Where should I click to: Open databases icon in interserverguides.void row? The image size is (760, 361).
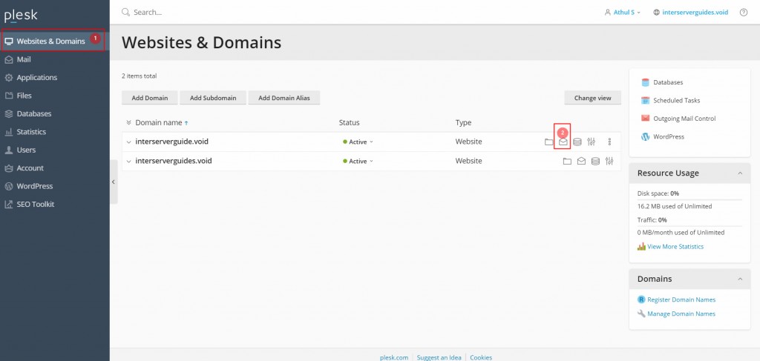(595, 161)
